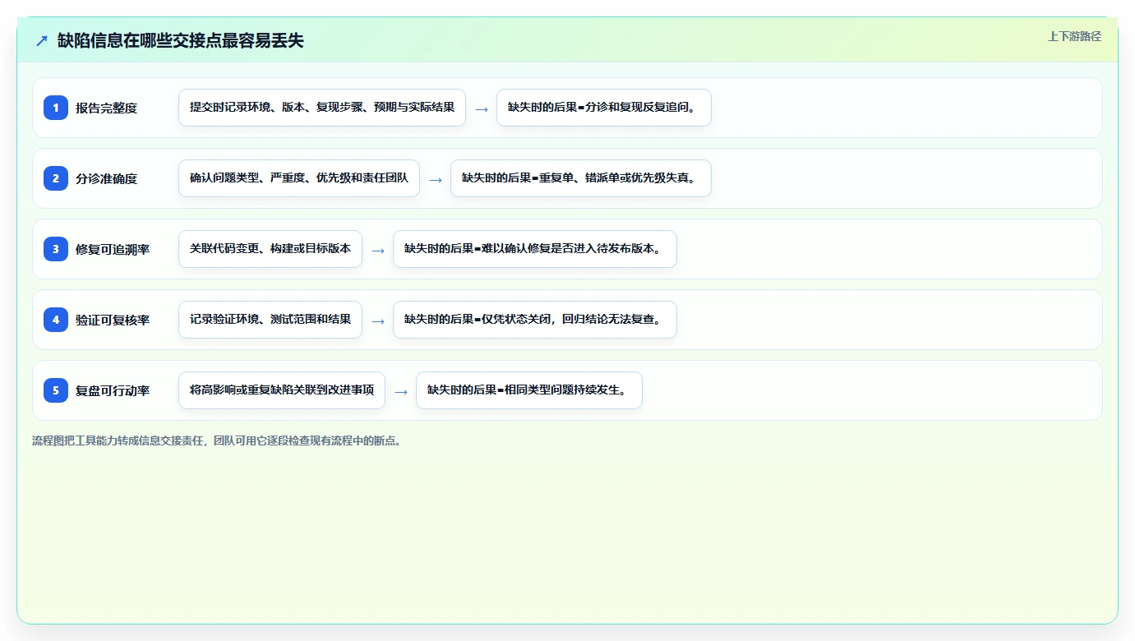
Task: Click the 上下游路径 label
Action: click(x=1074, y=36)
